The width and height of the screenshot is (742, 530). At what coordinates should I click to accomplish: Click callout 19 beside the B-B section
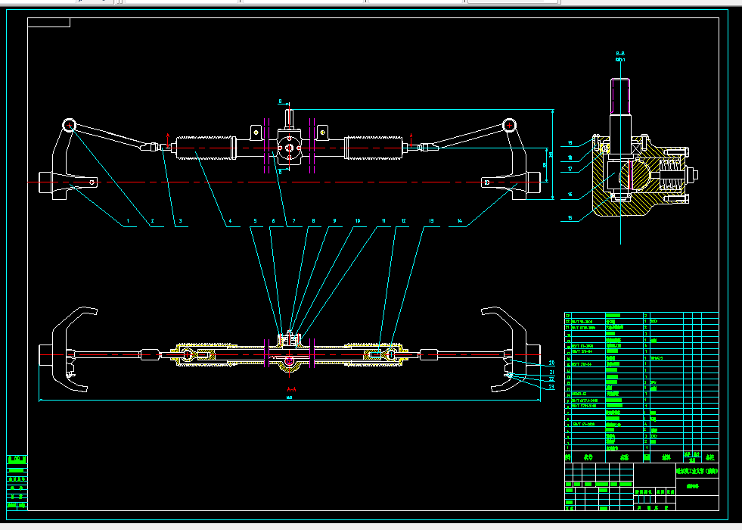[x=570, y=143]
